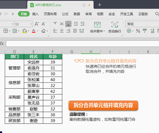Select the merged 采购部 cell

pos(15,97)
